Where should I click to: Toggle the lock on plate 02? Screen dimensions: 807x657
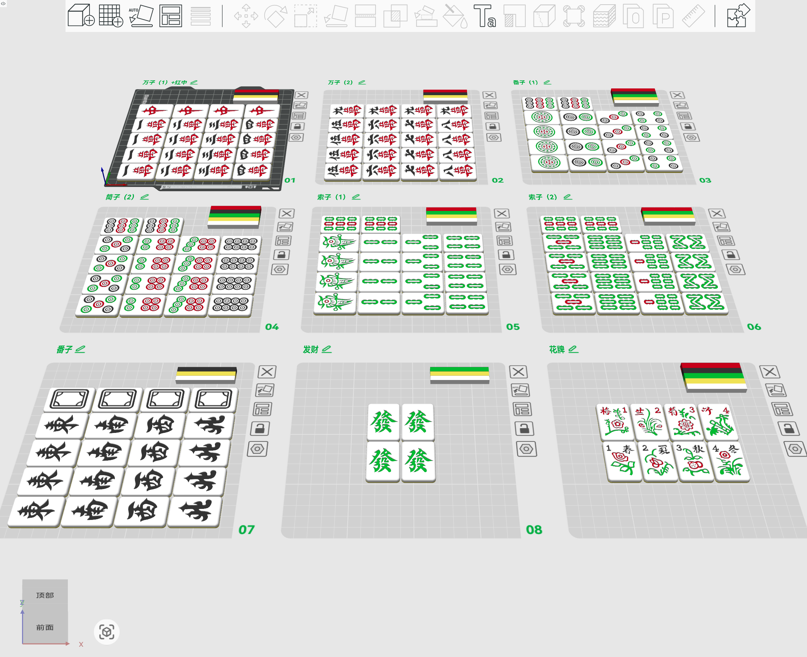pos(492,126)
